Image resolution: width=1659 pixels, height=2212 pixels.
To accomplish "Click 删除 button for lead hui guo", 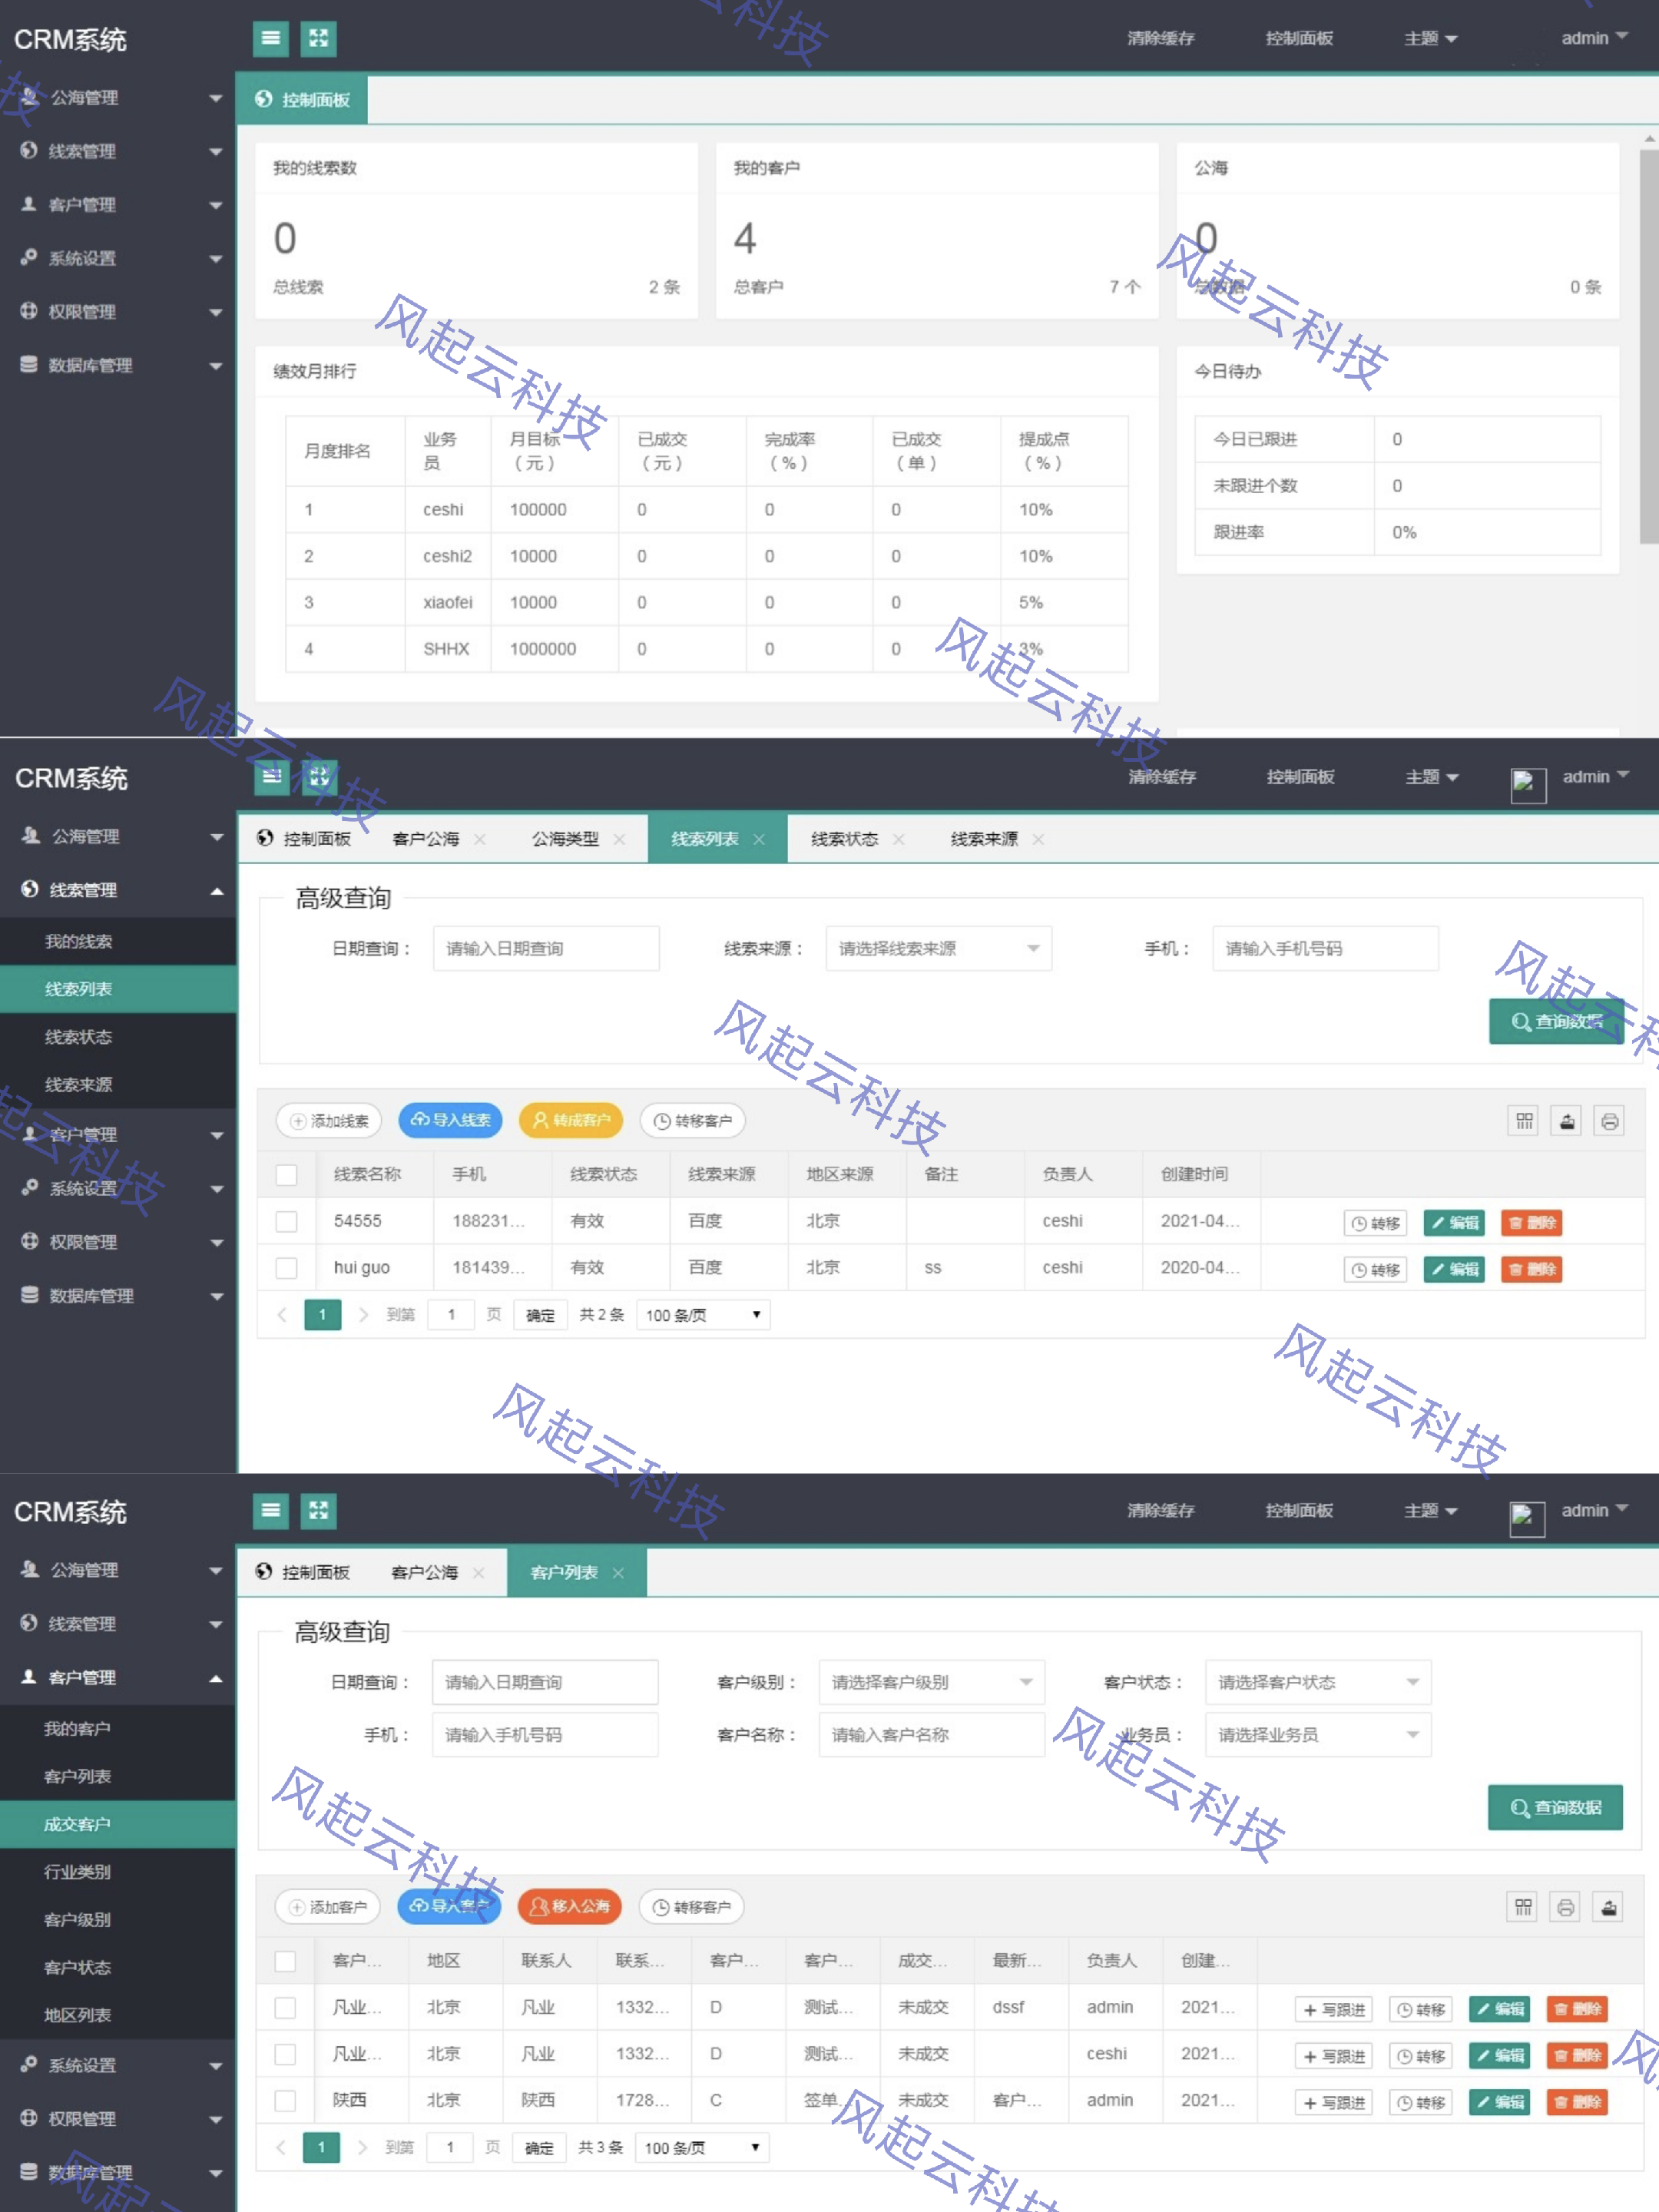I will (1531, 1269).
